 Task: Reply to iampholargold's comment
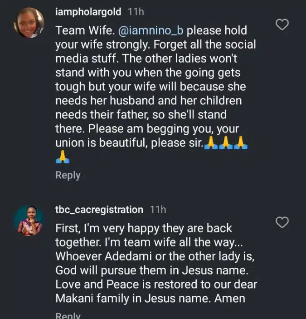(68, 175)
